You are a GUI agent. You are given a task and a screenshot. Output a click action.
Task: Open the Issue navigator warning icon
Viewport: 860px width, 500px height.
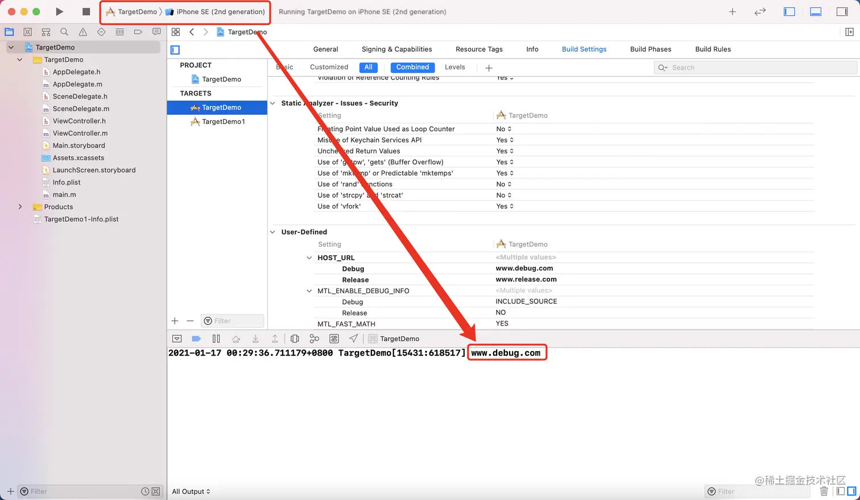pos(83,32)
